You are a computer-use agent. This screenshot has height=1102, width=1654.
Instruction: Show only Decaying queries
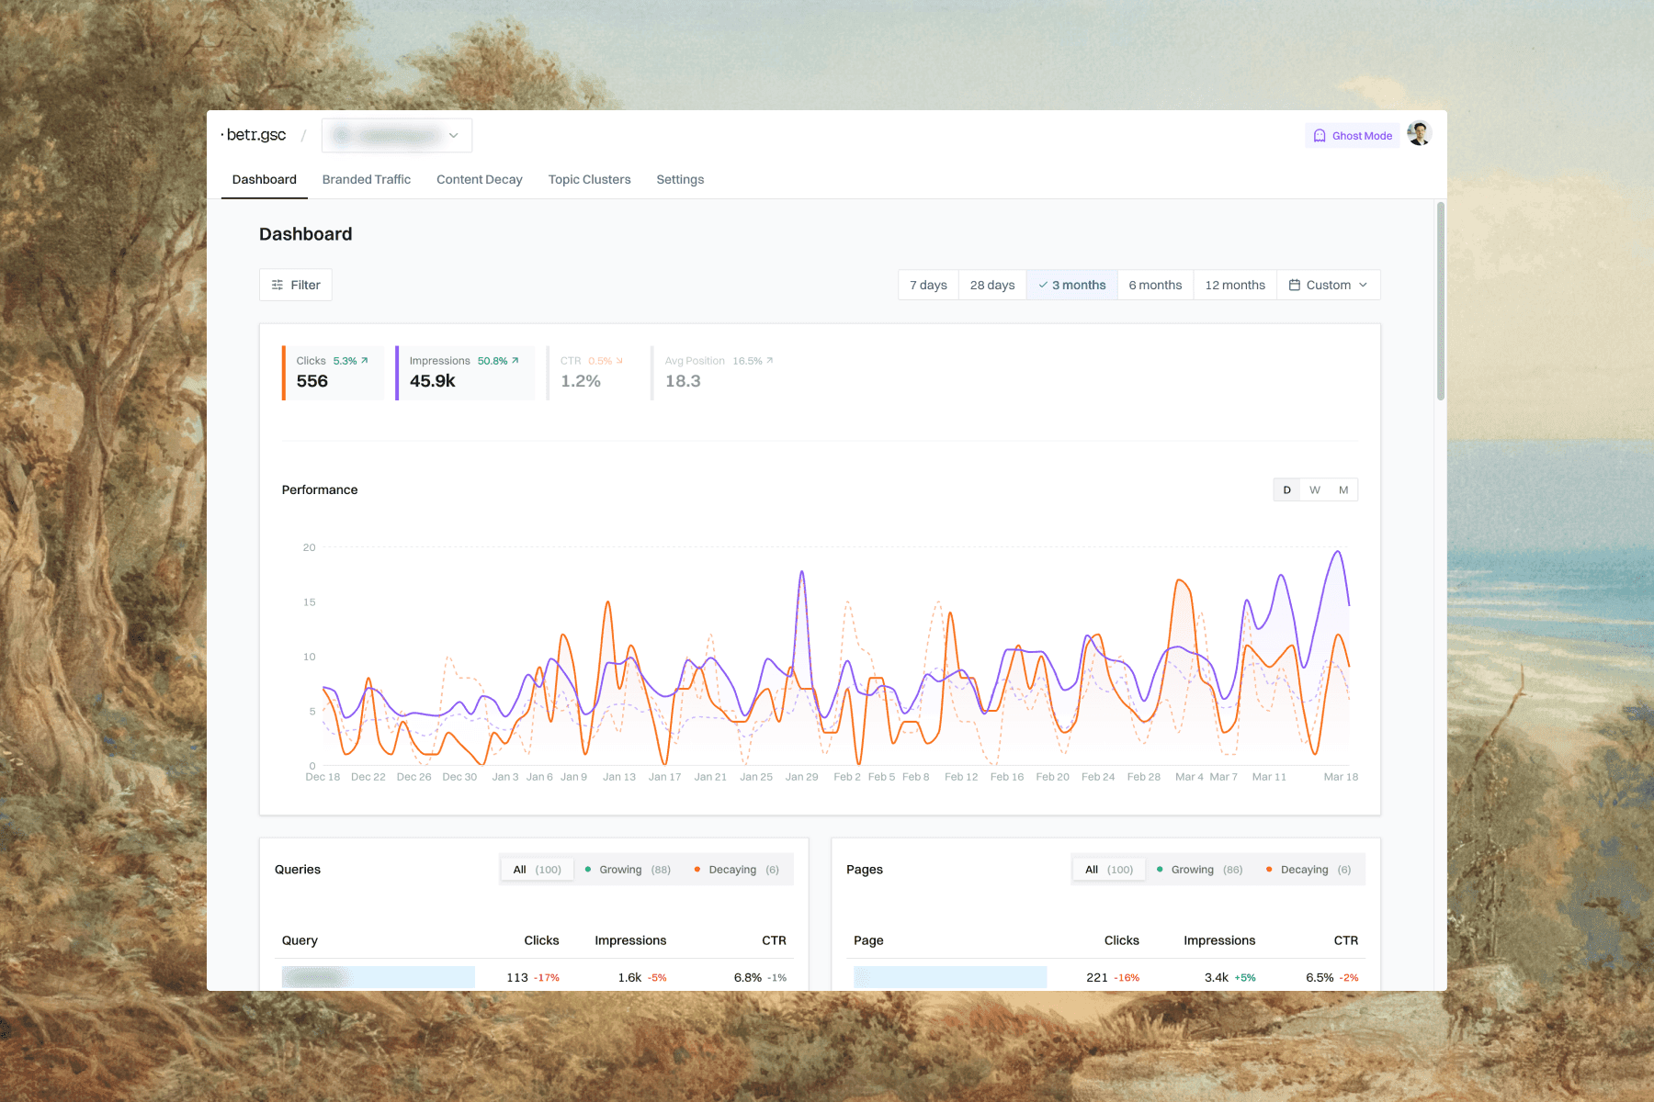click(732, 869)
